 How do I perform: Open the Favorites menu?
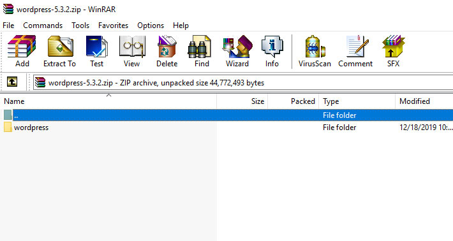click(x=113, y=26)
